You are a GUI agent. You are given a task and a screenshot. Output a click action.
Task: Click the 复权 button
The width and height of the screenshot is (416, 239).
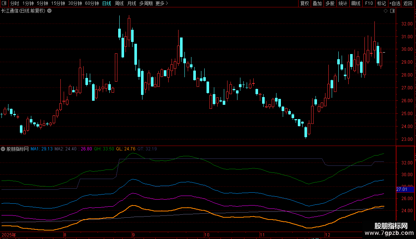click(304, 3)
